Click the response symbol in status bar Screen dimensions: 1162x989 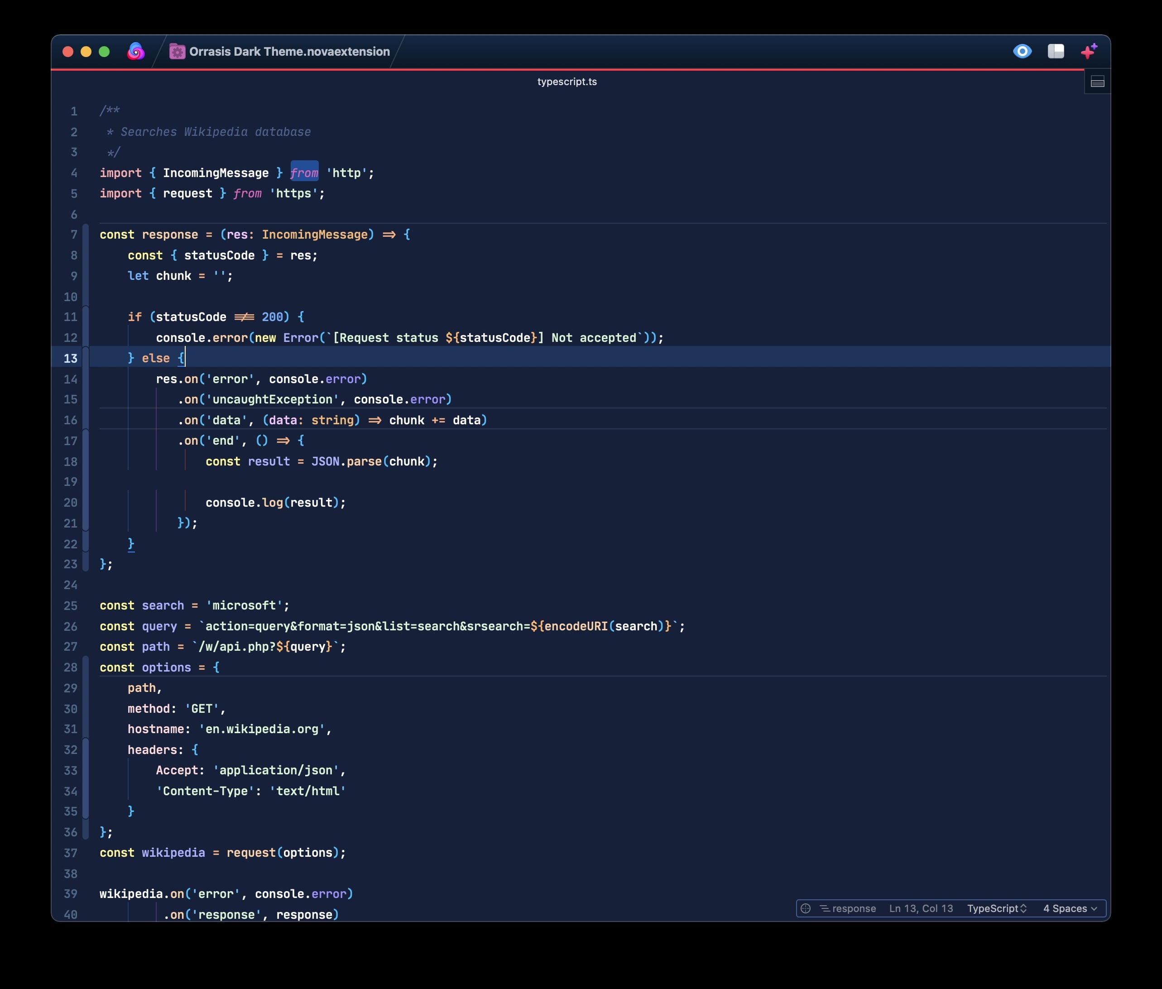click(854, 908)
